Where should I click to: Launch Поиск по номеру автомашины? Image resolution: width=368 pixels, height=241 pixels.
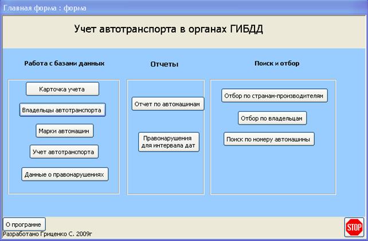pos(269,139)
